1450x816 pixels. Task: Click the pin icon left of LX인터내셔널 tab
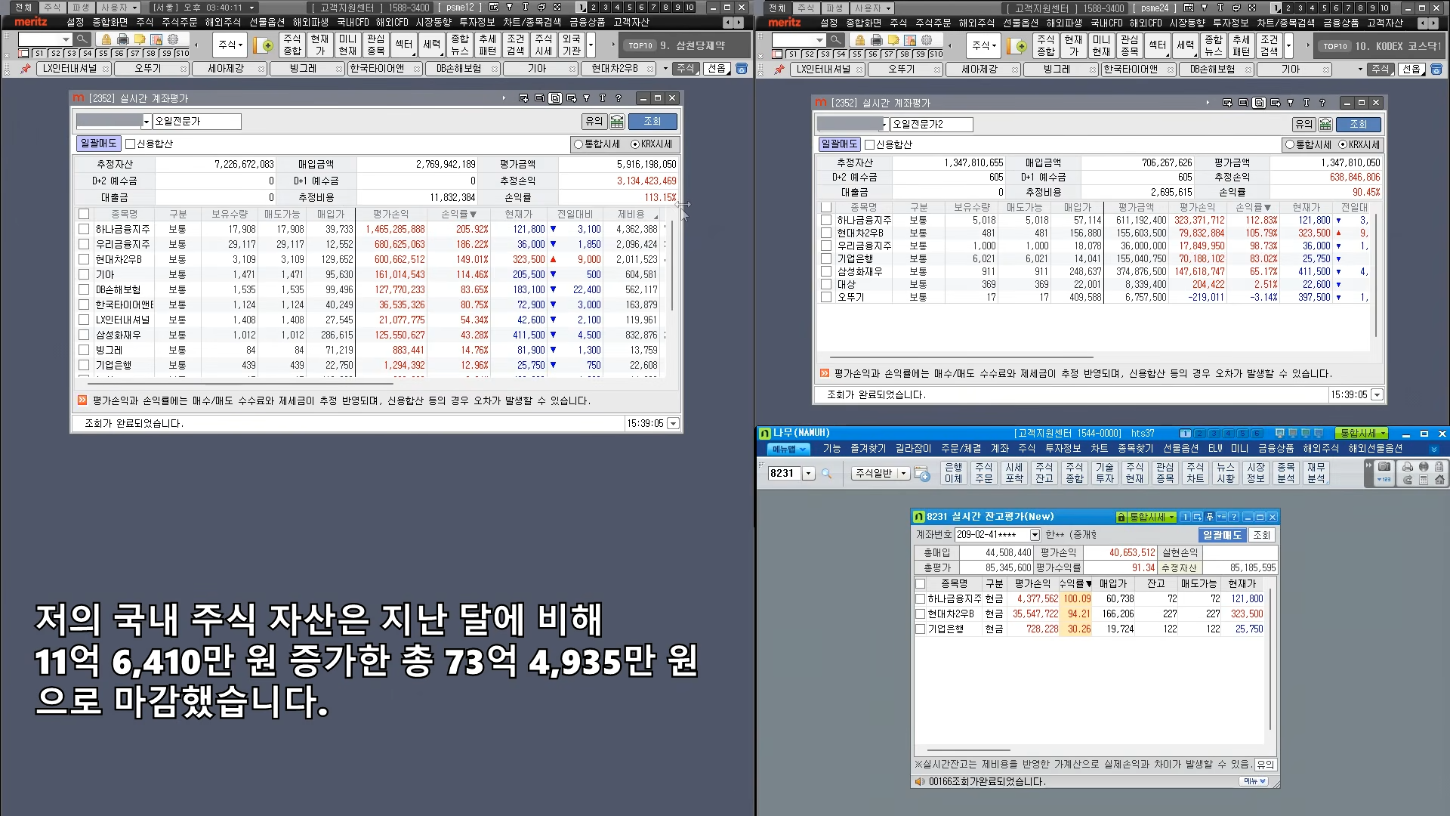[26, 69]
